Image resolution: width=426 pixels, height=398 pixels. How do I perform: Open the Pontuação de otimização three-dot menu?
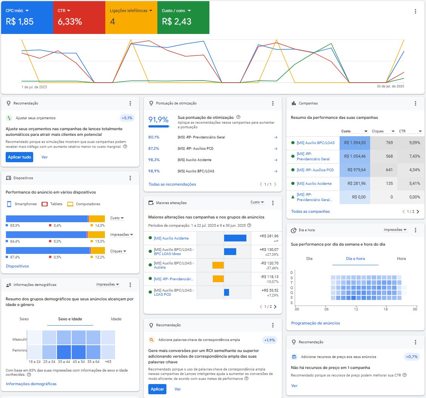click(273, 103)
